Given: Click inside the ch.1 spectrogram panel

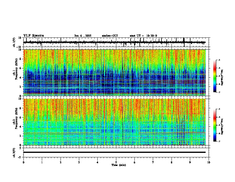Looking at the screenshot, I should (x=116, y=73).
